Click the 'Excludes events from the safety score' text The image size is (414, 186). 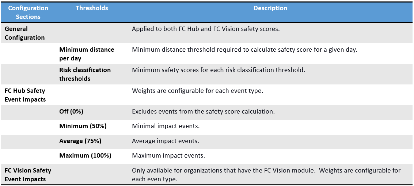click(x=203, y=111)
